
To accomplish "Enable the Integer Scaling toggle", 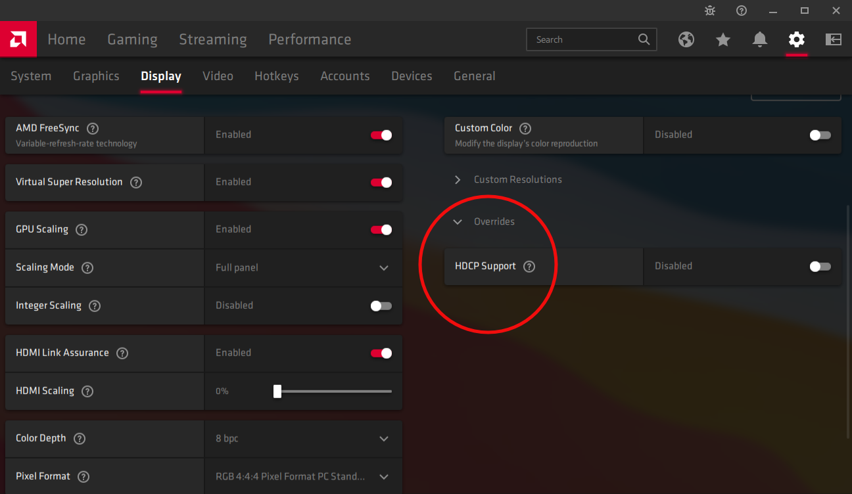I will click(x=381, y=305).
